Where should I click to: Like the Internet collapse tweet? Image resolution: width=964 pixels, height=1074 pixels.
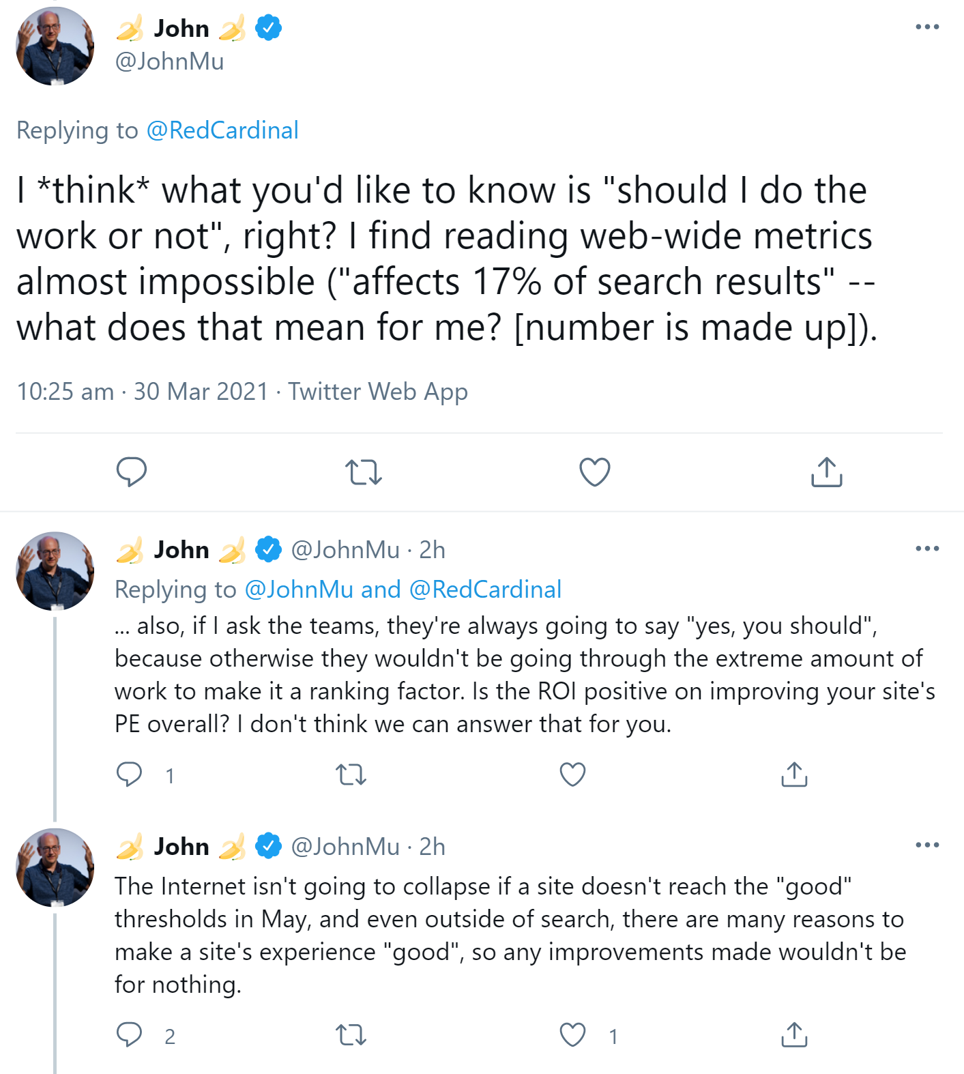[572, 1036]
